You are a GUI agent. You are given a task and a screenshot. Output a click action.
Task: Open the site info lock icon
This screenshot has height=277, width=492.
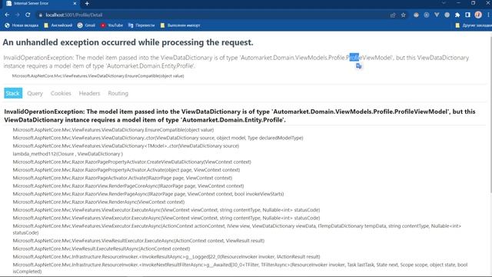(x=41, y=15)
